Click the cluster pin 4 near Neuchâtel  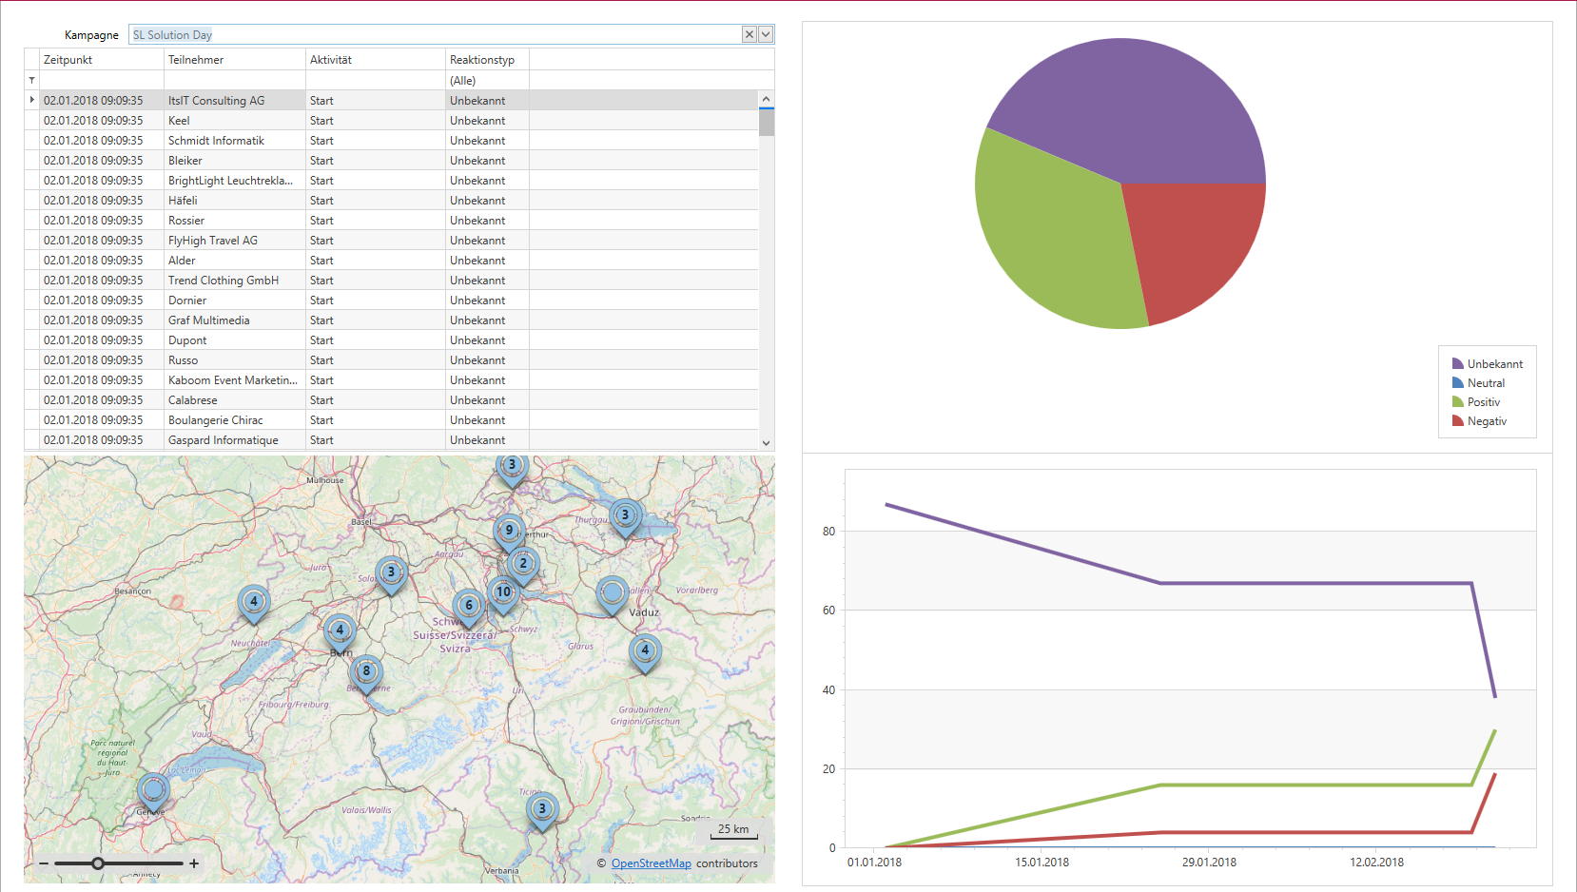pyautogui.click(x=254, y=603)
